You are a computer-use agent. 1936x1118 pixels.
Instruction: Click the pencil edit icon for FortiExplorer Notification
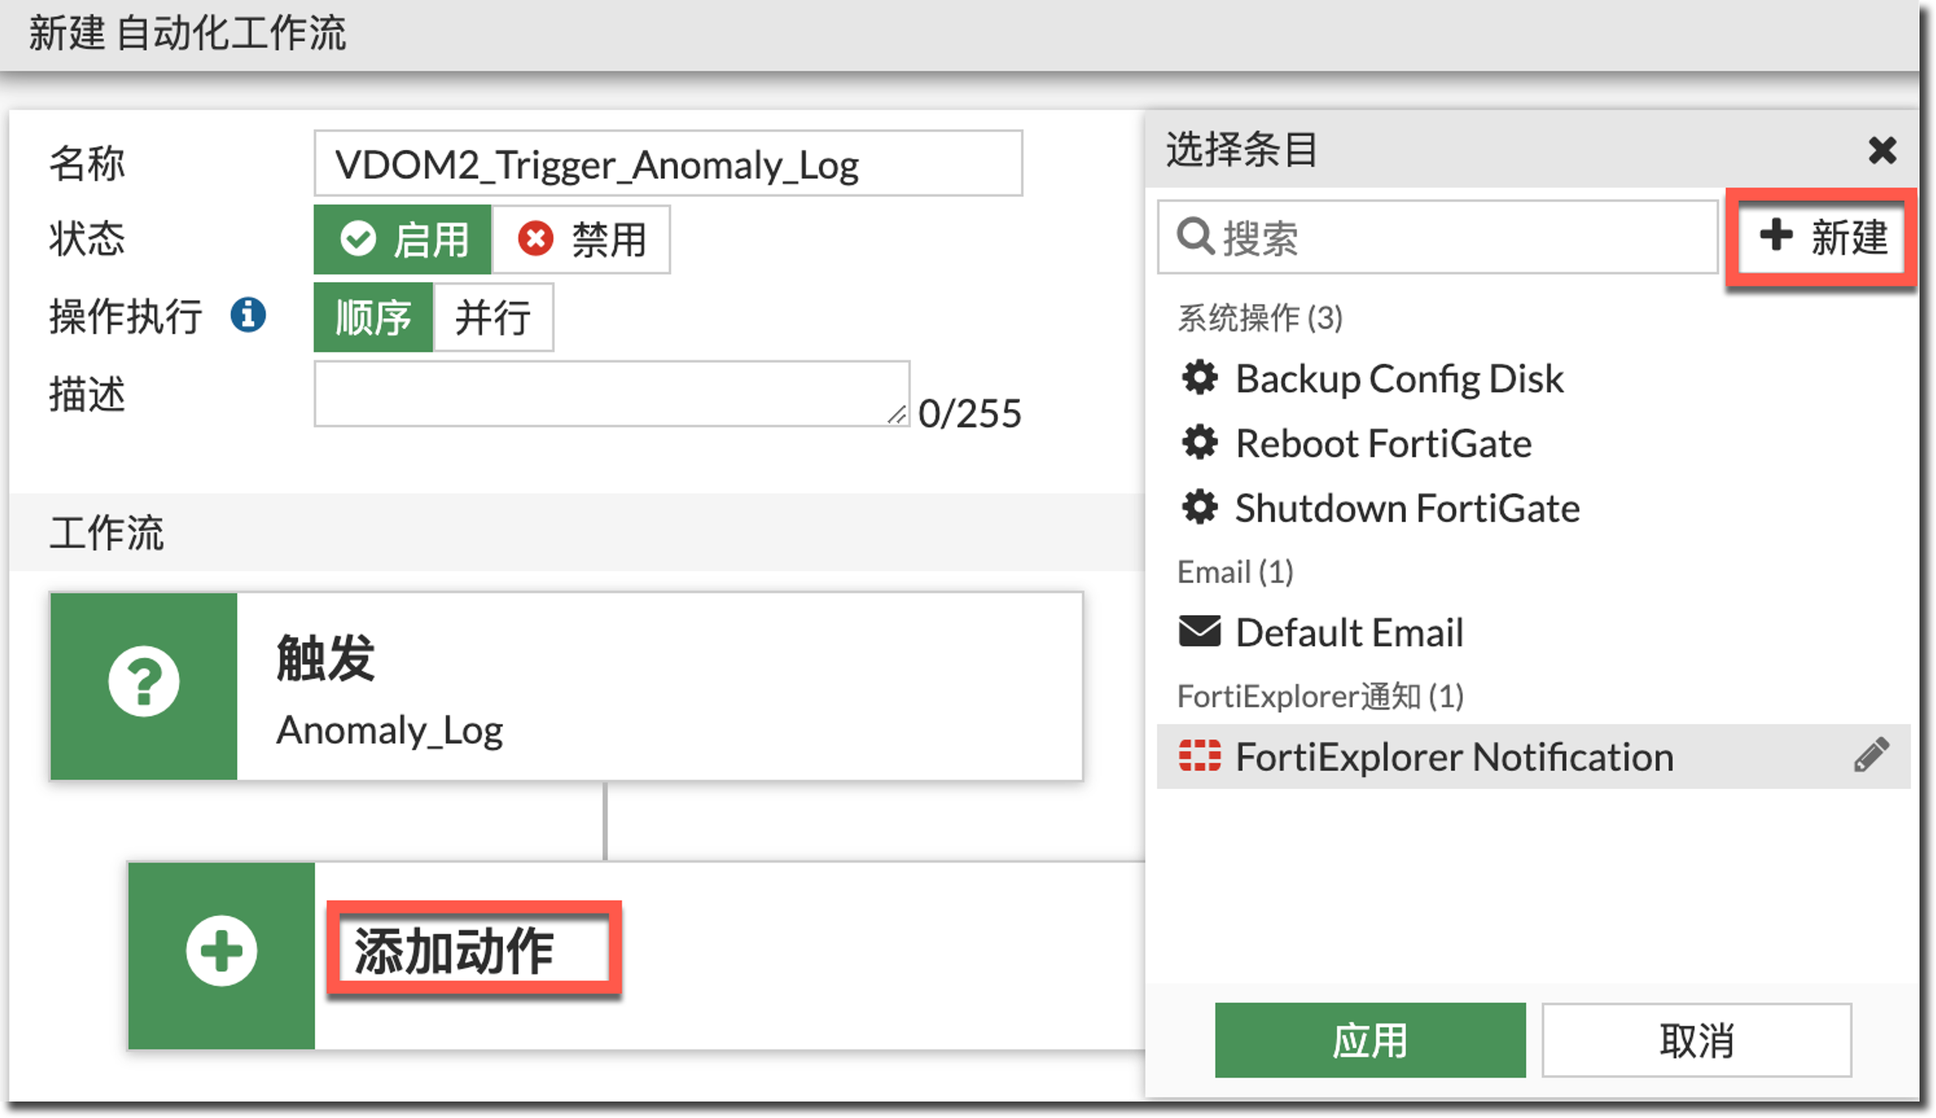1871,755
